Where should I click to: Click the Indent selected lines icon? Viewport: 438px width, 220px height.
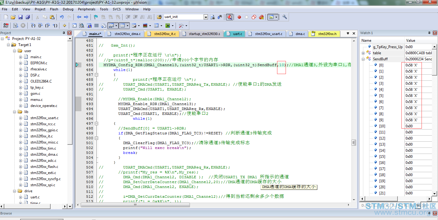tap(128, 17)
